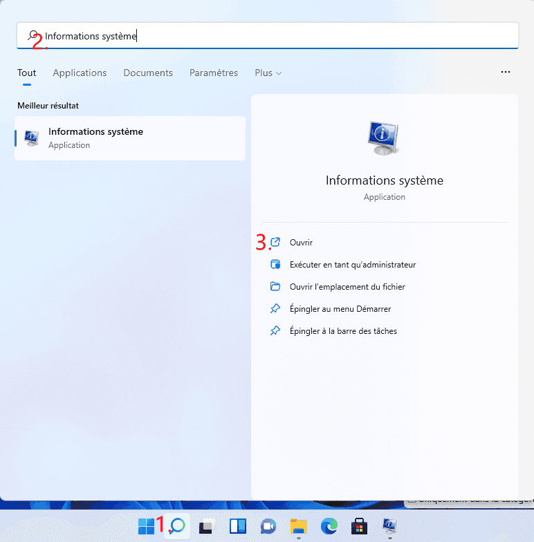Viewport: 534px width, 542px height.
Task: Open Microsoft Store from the taskbar
Action: [x=360, y=526]
